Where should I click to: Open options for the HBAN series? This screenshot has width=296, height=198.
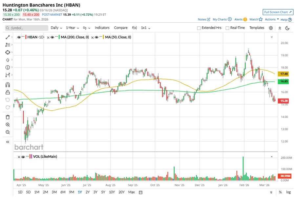click(x=23, y=37)
